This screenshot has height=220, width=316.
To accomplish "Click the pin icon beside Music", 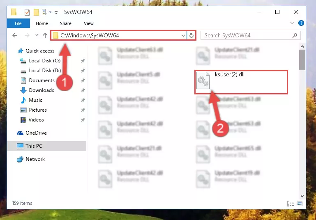I will 83,100.
